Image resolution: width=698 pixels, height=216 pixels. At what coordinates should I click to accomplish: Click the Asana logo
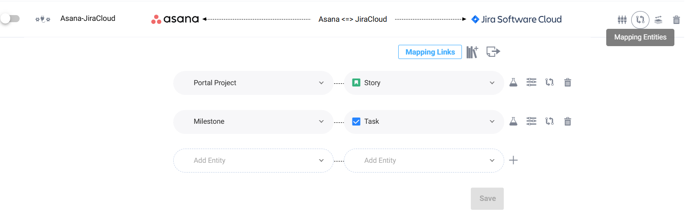coord(175,19)
